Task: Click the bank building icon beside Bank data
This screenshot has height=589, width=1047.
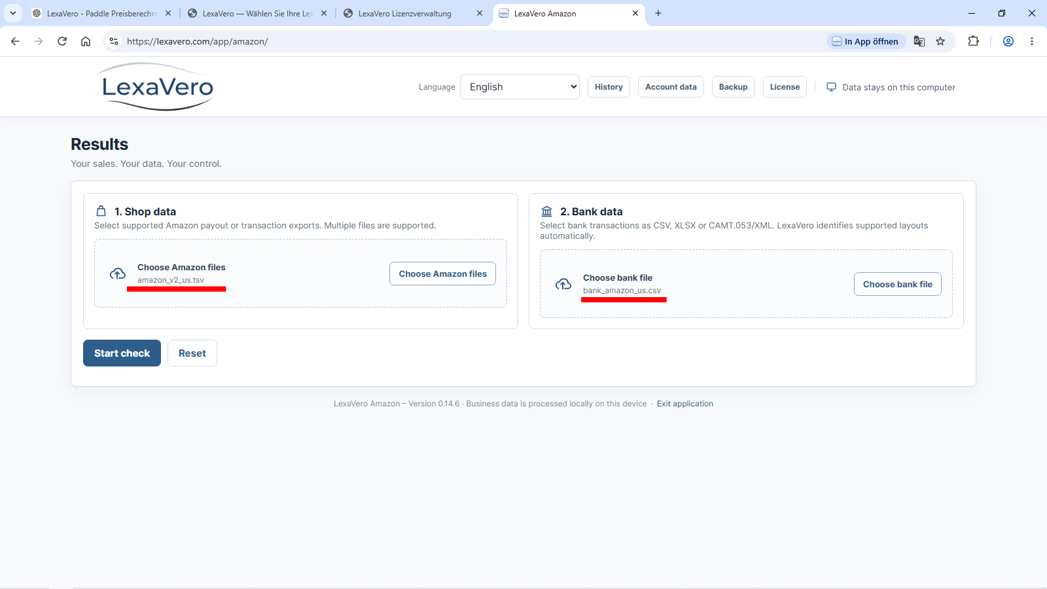Action: click(547, 211)
